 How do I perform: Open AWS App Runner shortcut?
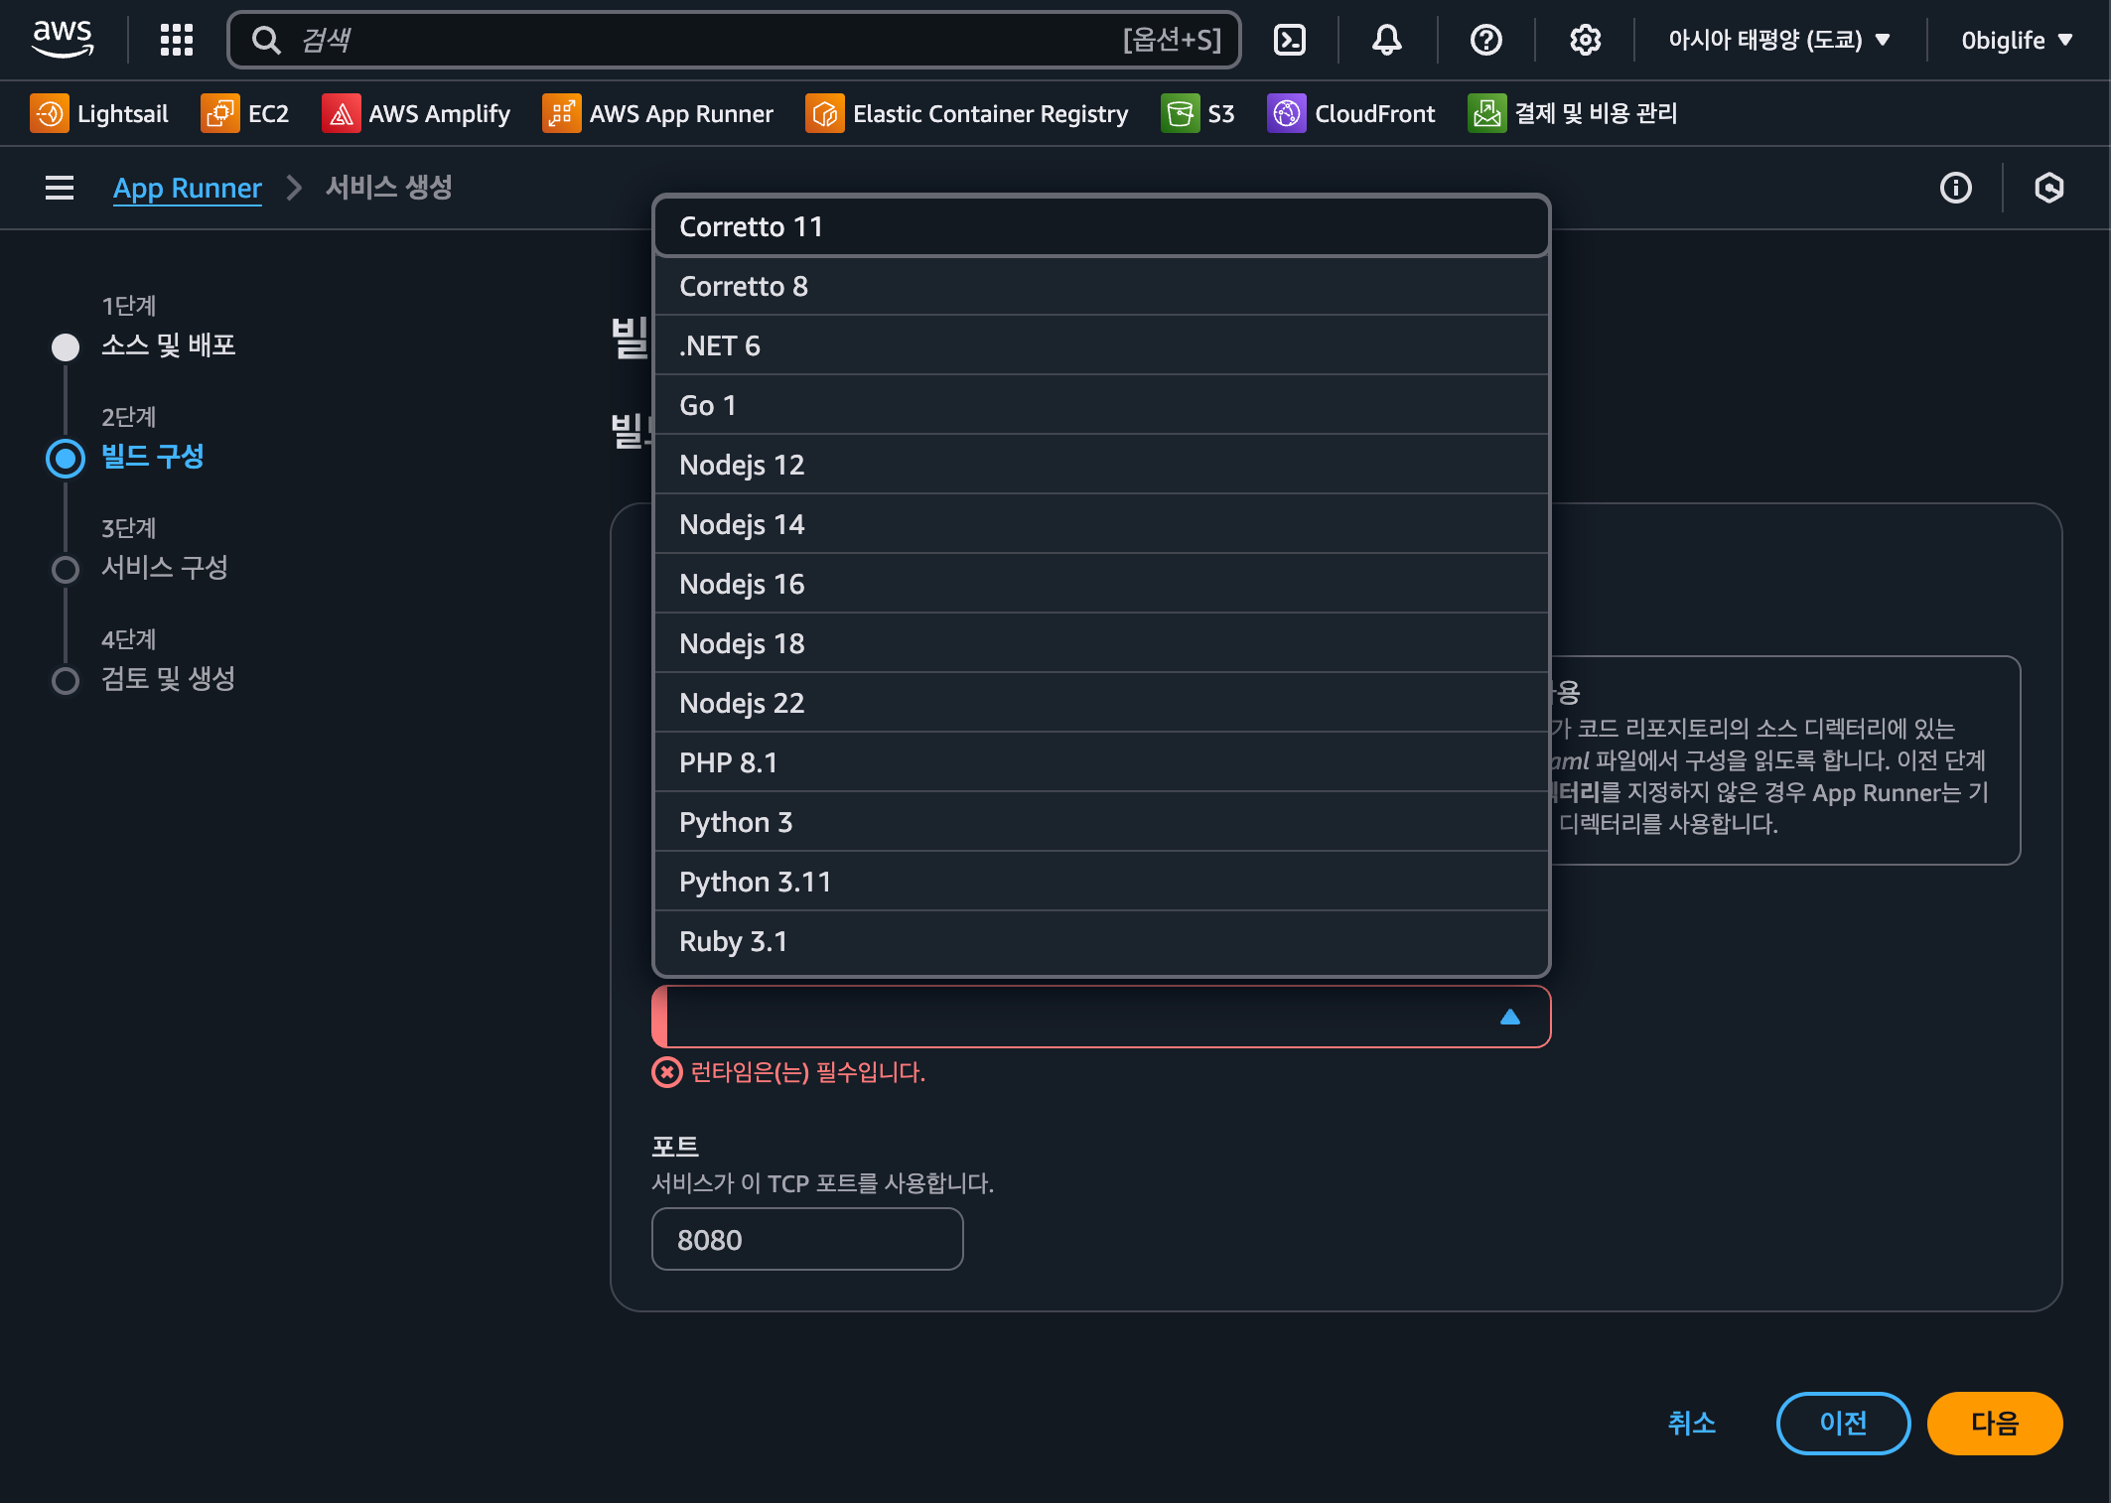point(658,113)
